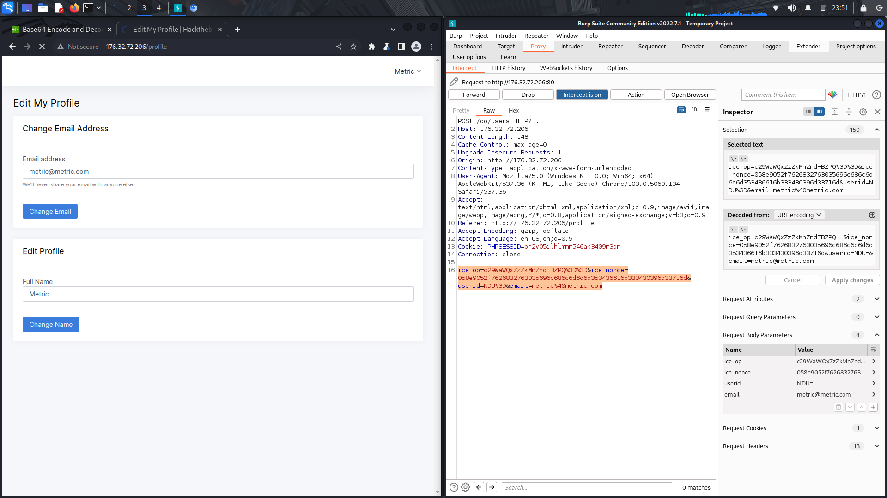Click the help question-mark icon near the search bar
The image size is (887, 498).
454,487
